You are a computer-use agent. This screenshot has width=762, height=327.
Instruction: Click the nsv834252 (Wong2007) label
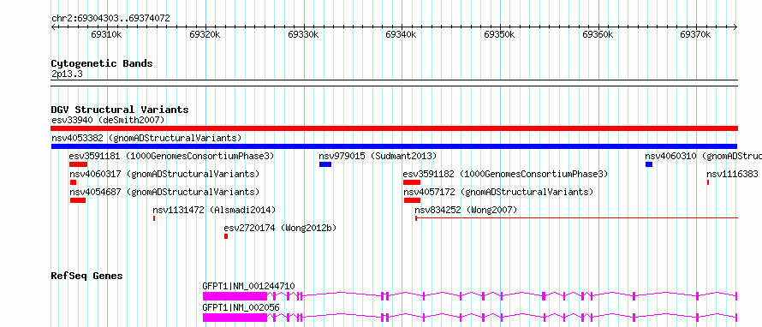(x=466, y=210)
